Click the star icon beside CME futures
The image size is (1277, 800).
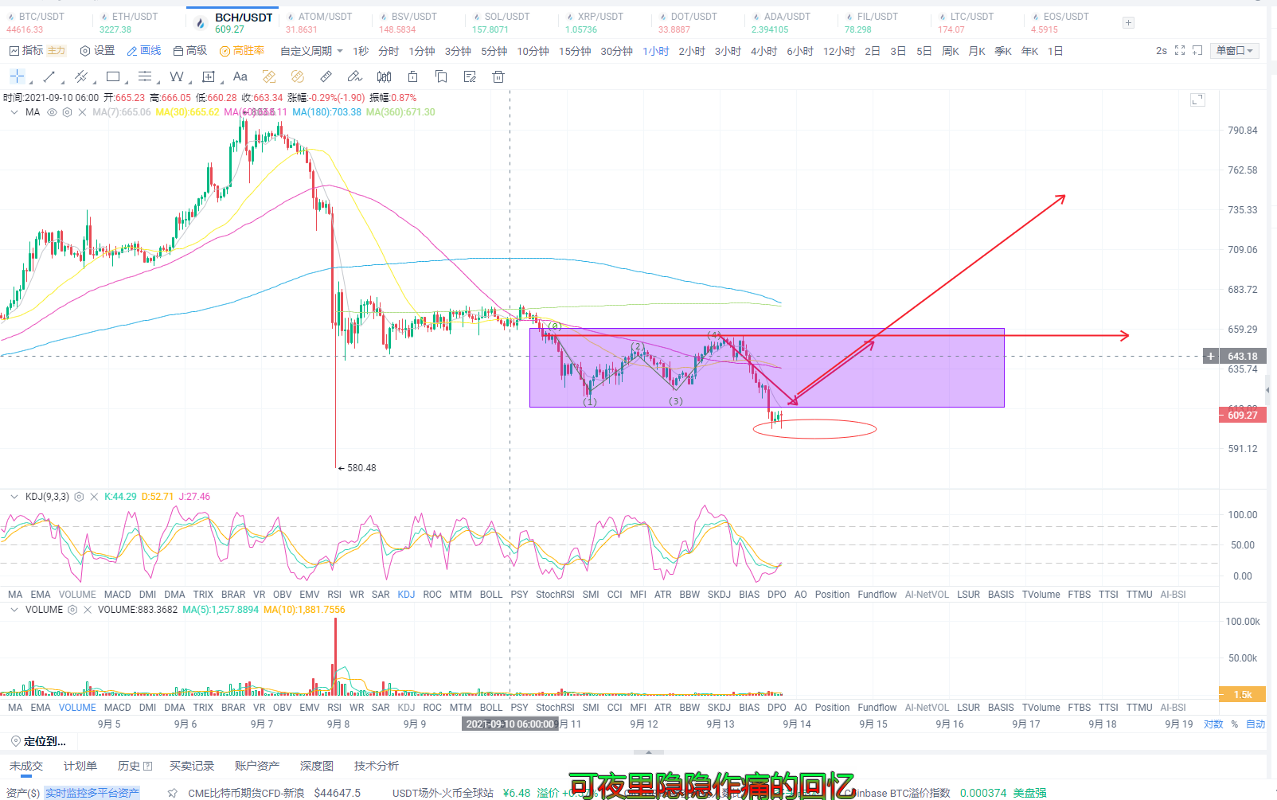(172, 793)
